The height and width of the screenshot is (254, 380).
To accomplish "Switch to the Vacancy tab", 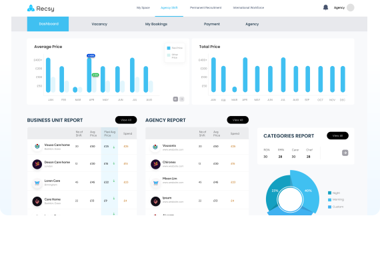I will 99,24.
